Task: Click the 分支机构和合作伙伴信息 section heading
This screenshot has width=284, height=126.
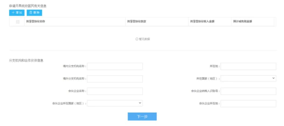Action: click(26, 61)
